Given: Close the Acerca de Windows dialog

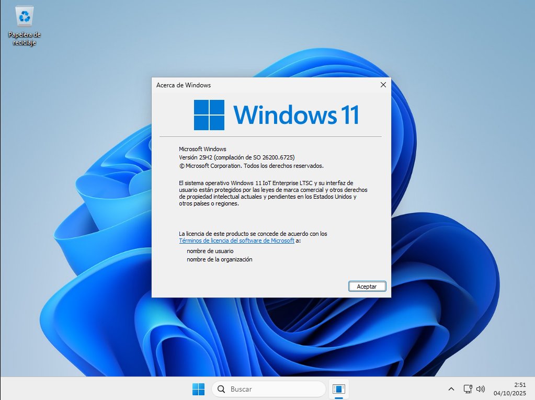Looking at the screenshot, I should coord(383,85).
